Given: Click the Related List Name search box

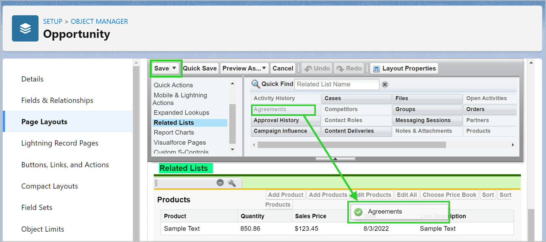Looking at the screenshot, I should pyautogui.click(x=337, y=84).
